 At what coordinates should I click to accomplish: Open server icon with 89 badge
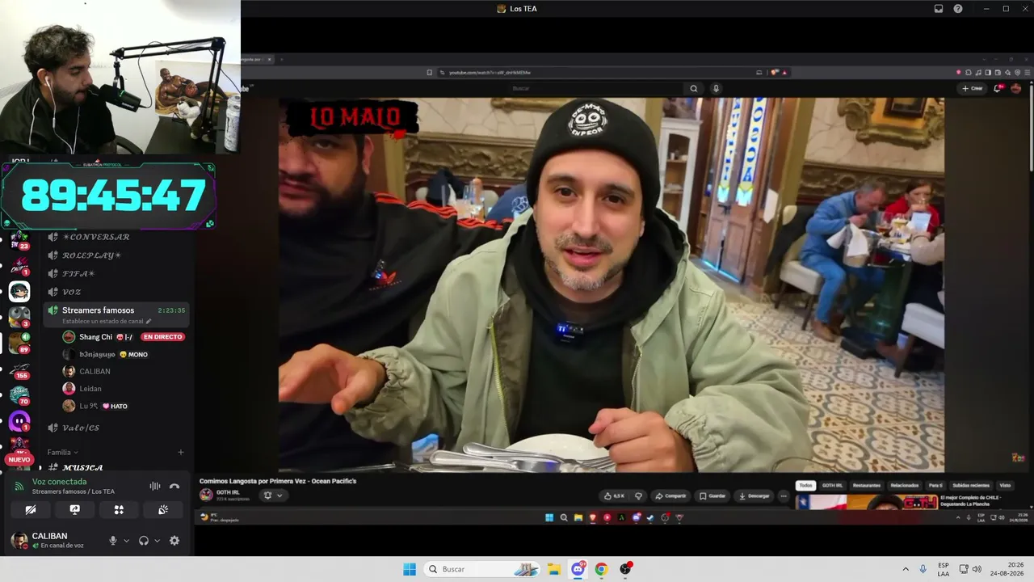19,344
